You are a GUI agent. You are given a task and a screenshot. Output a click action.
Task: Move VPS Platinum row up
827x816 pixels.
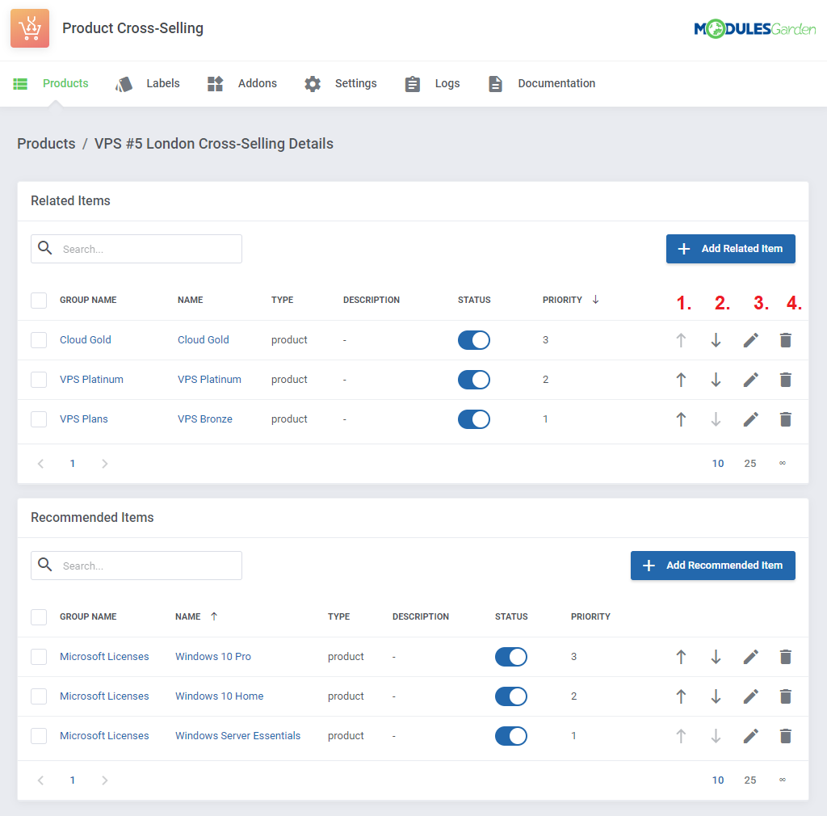[681, 380]
